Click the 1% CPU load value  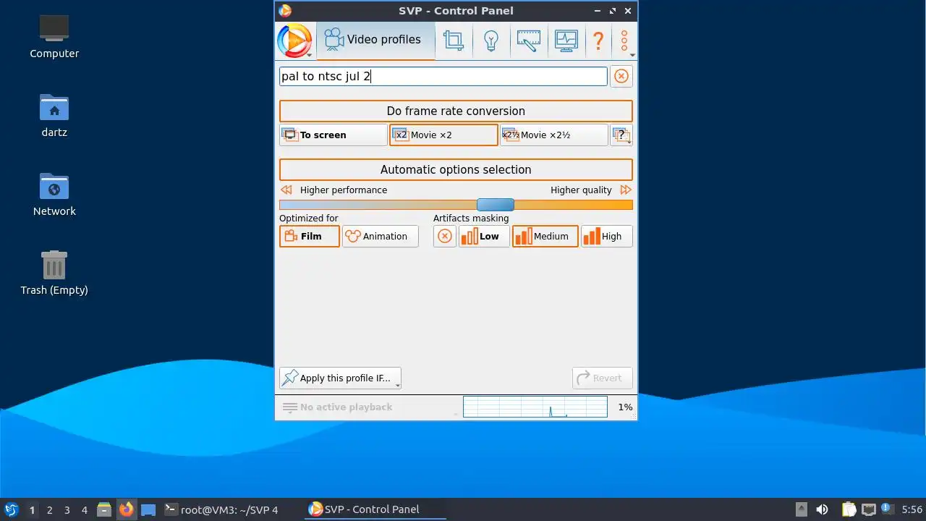coord(625,407)
